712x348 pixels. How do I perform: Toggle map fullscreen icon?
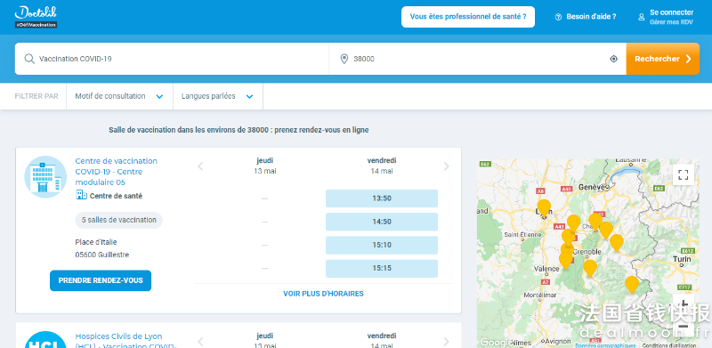[683, 174]
